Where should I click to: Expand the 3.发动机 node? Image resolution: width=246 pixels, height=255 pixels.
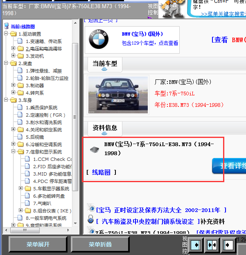point(14,55)
